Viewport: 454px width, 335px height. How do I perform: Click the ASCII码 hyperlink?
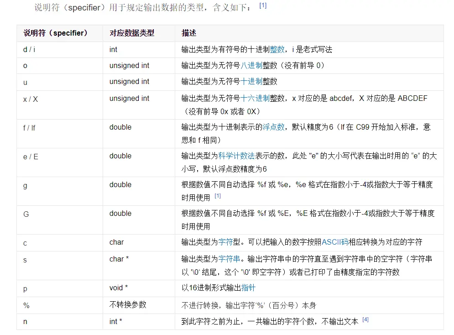coord(335,242)
